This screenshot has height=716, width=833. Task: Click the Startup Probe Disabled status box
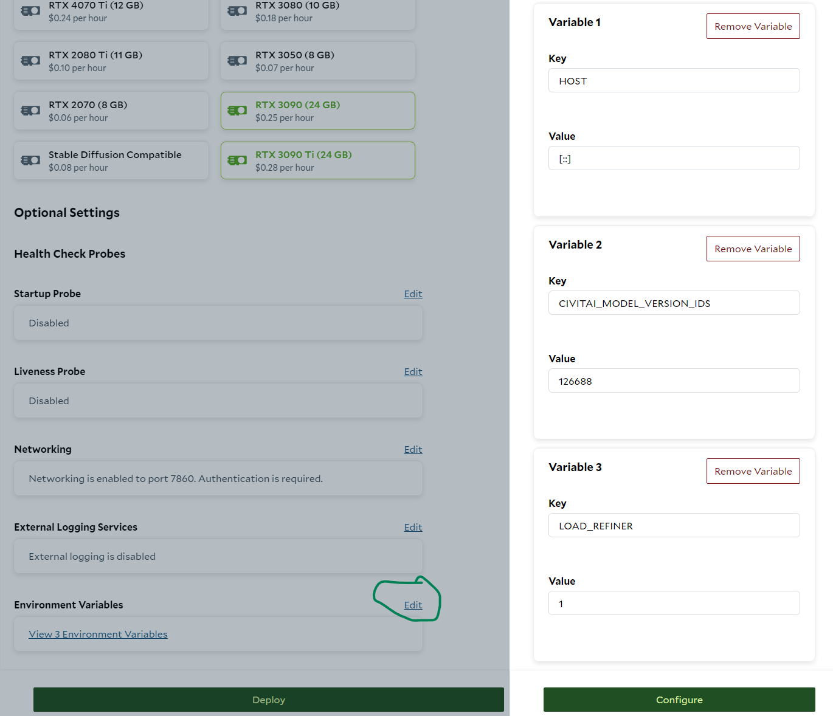[x=218, y=323]
